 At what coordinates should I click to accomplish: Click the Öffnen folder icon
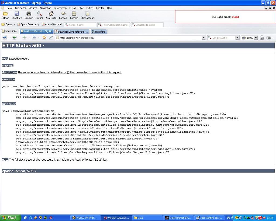[x=5, y=13]
